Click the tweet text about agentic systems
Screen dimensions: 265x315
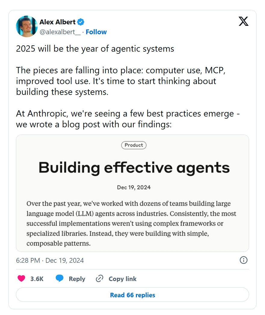click(x=95, y=49)
